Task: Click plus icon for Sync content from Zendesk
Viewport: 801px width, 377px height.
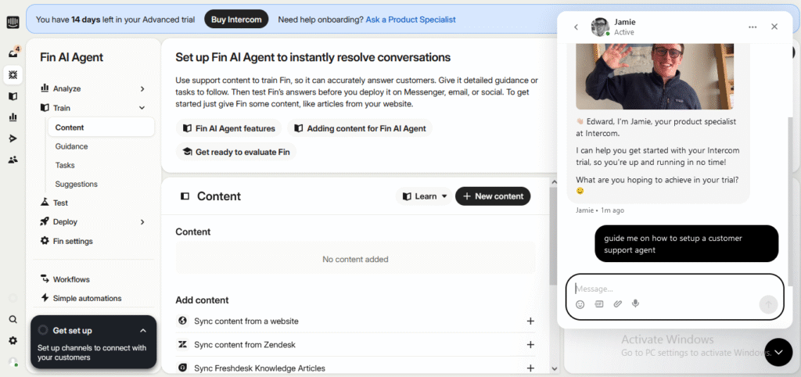Action: click(530, 345)
